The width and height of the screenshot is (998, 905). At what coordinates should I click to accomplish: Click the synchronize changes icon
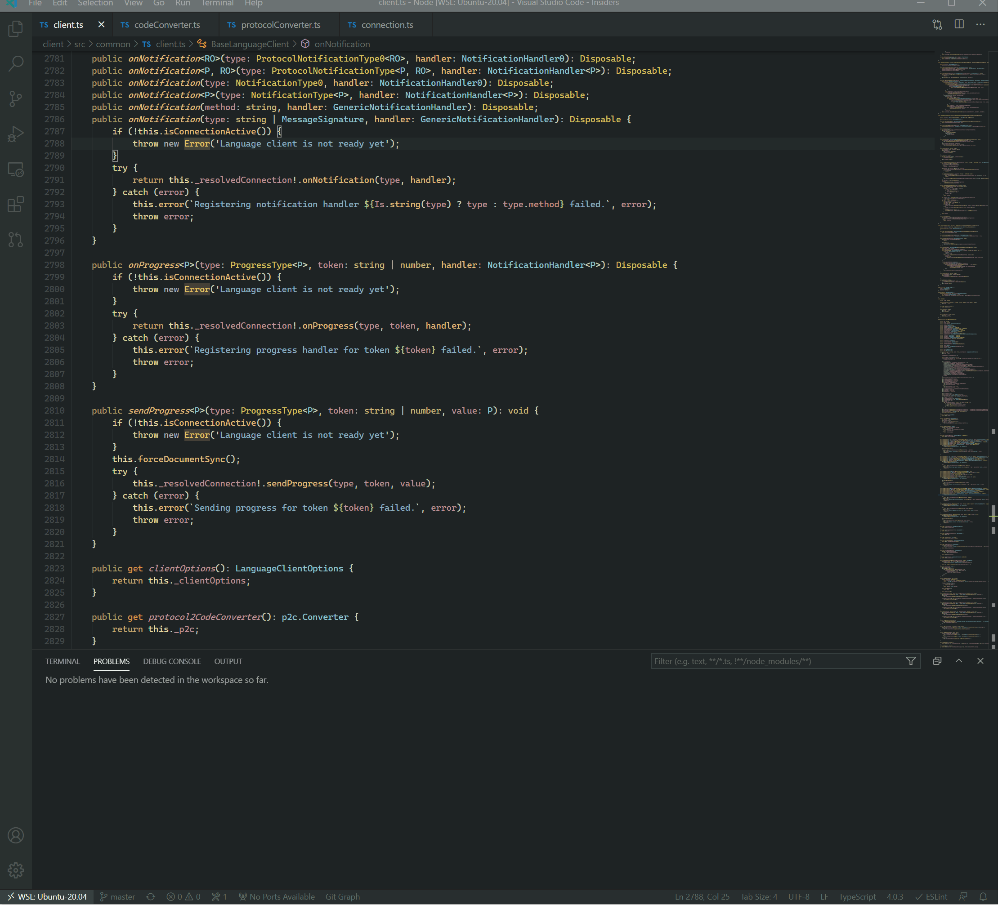[x=151, y=896]
